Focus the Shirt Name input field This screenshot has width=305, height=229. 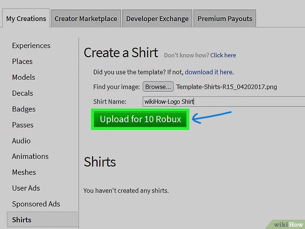pos(224,101)
